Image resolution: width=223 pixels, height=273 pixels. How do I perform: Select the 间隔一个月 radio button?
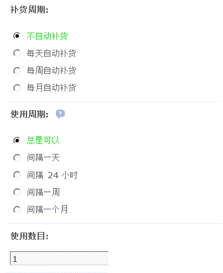click(x=17, y=209)
